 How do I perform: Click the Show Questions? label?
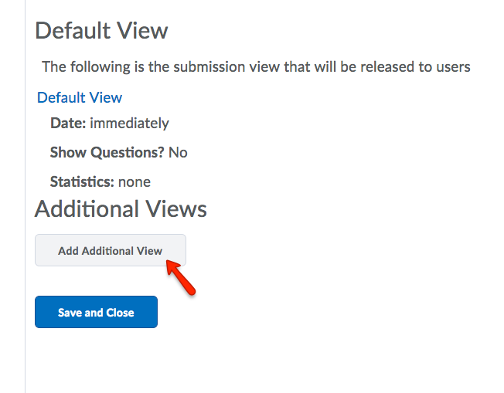[107, 152]
